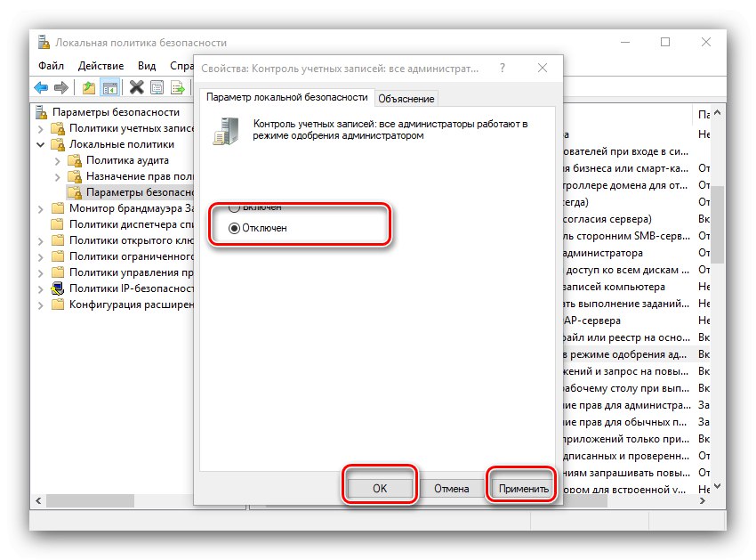The image size is (756, 560).
Task: Expand the Политики управления приложениями node
Action: (x=41, y=272)
